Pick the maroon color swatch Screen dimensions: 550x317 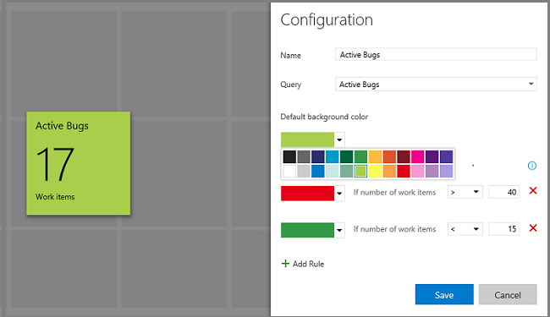tap(404, 157)
